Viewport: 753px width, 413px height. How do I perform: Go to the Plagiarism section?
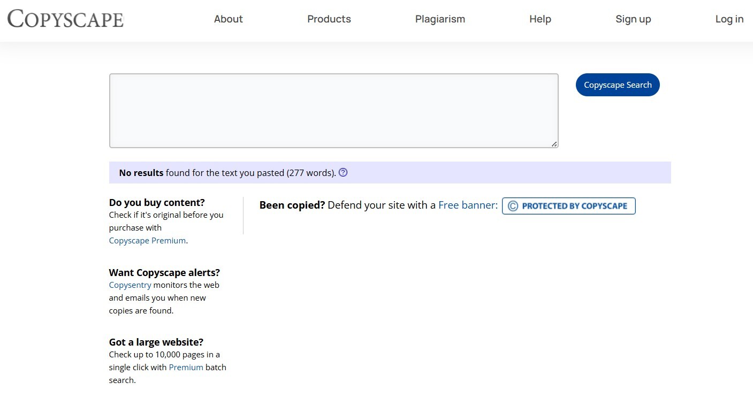(x=440, y=19)
